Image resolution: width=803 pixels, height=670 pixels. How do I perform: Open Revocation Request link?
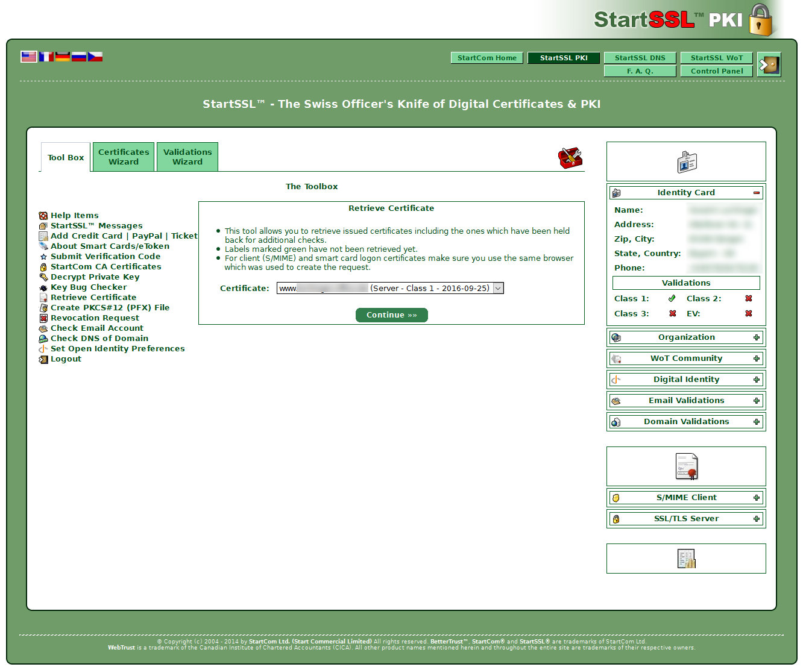[x=95, y=318]
